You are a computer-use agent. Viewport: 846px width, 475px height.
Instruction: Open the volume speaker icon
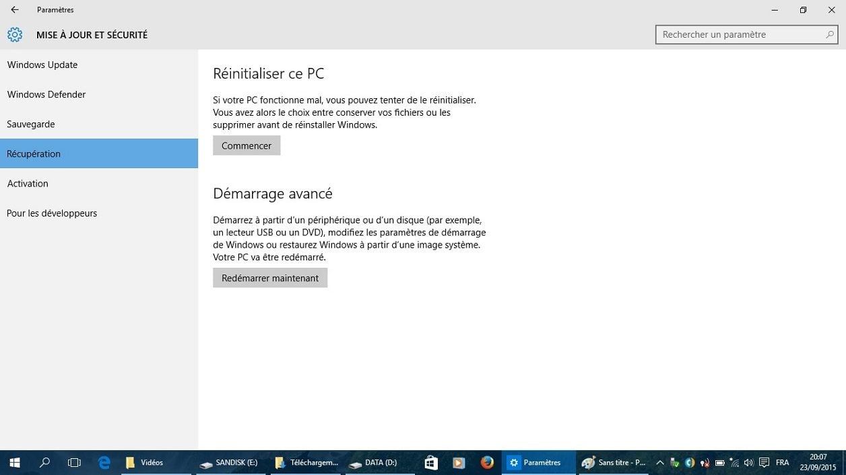click(749, 462)
